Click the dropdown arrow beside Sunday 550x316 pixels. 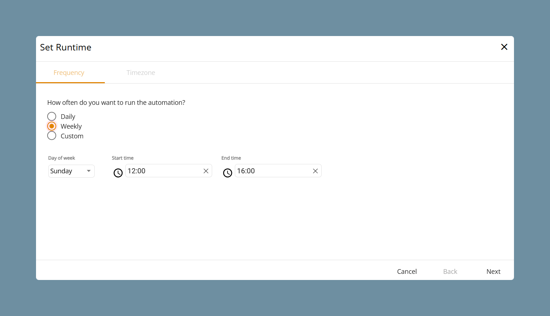pos(89,171)
